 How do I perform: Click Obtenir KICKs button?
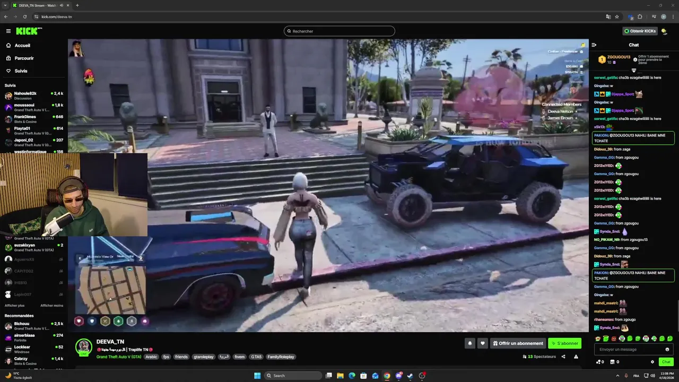[x=640, y=31]
